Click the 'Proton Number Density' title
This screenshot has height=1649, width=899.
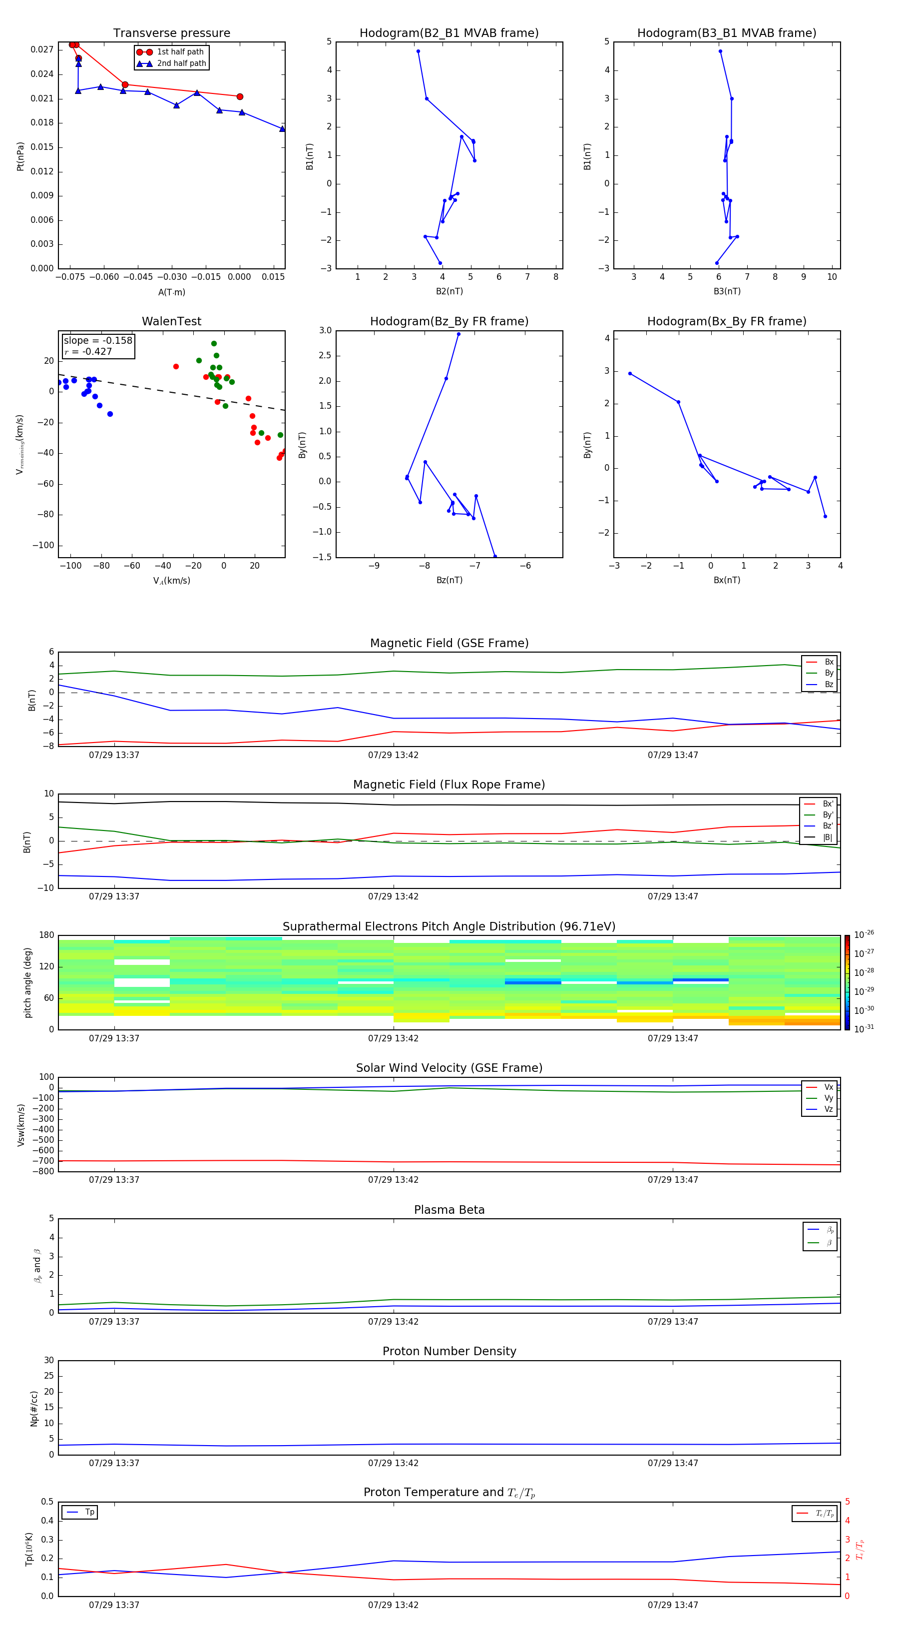(x=449, y=1351)
